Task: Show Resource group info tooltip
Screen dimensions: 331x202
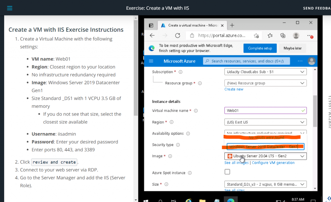Action: pos(200,83)
